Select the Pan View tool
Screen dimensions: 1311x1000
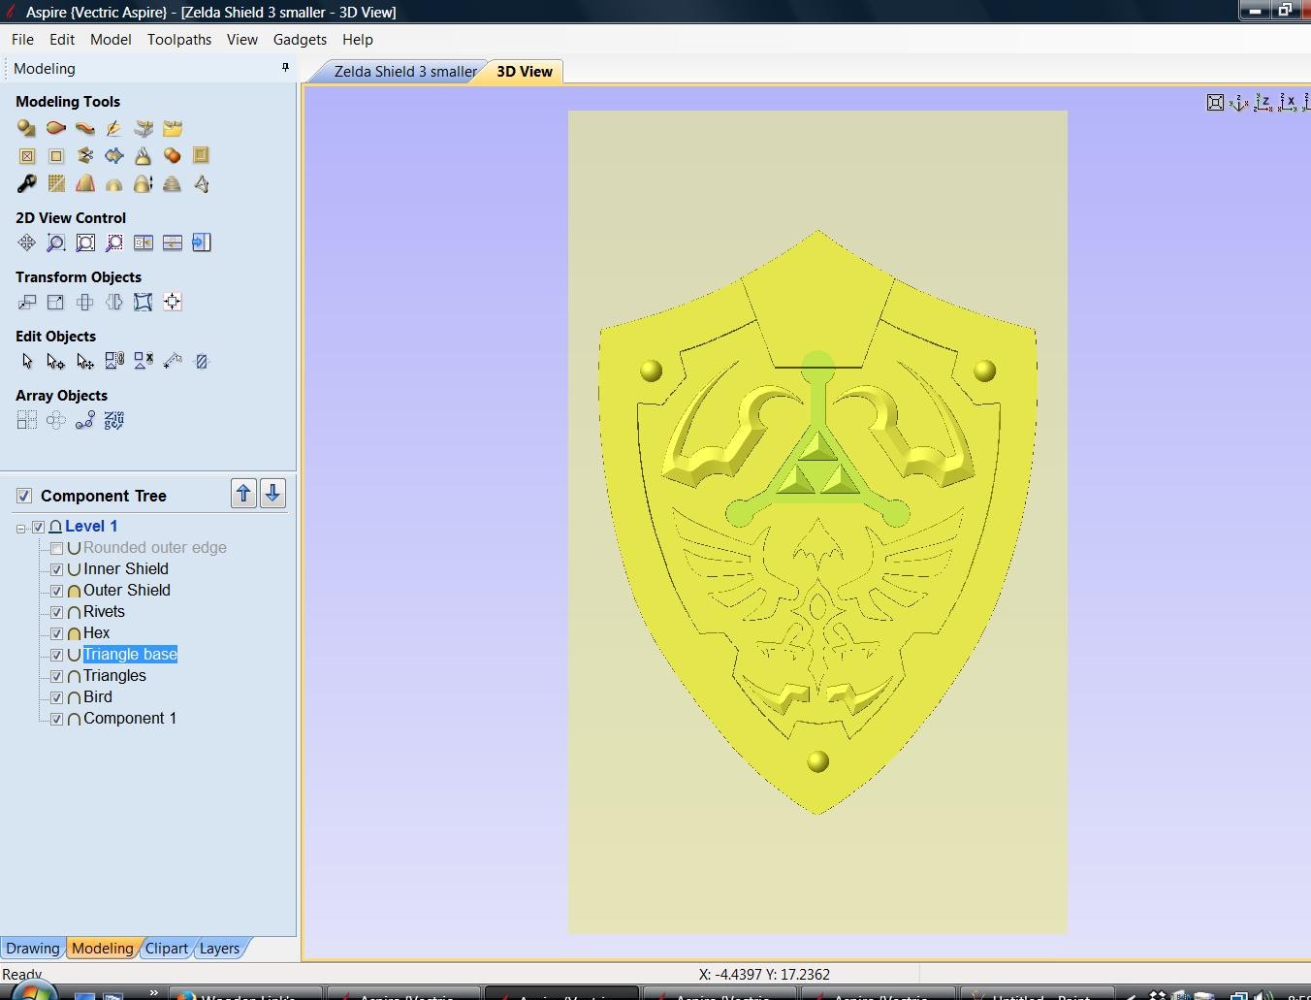pos(26,242)
